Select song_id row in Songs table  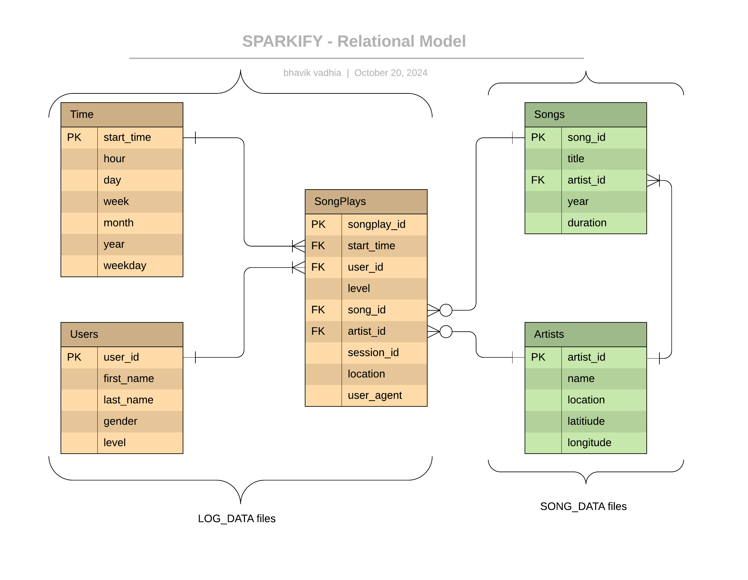pos(586,138)
